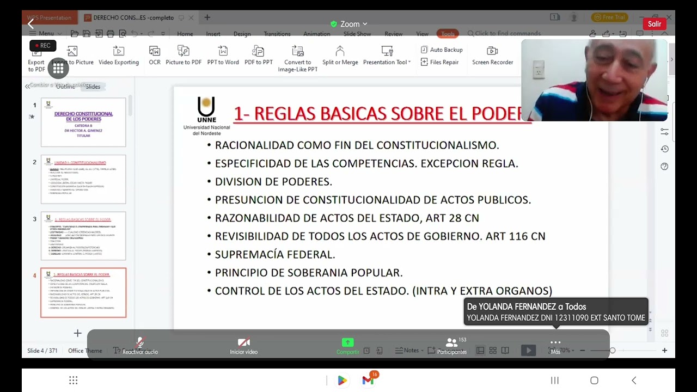Click the DIVISION DE PODERES bullet text
Image resolution: width=697 pixels, height=392 pixels.
click(x=273, y=181)
